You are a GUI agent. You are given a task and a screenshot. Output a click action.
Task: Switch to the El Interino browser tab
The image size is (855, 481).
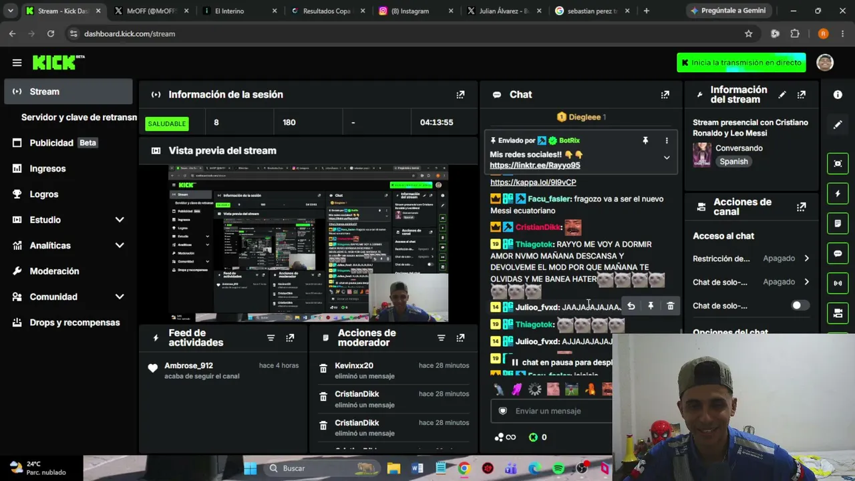[x=238, y=11]
